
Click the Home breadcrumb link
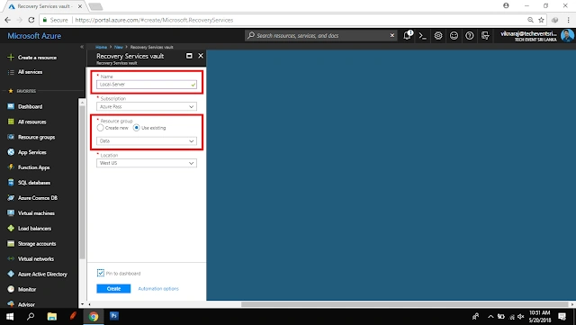click(101, 47)
